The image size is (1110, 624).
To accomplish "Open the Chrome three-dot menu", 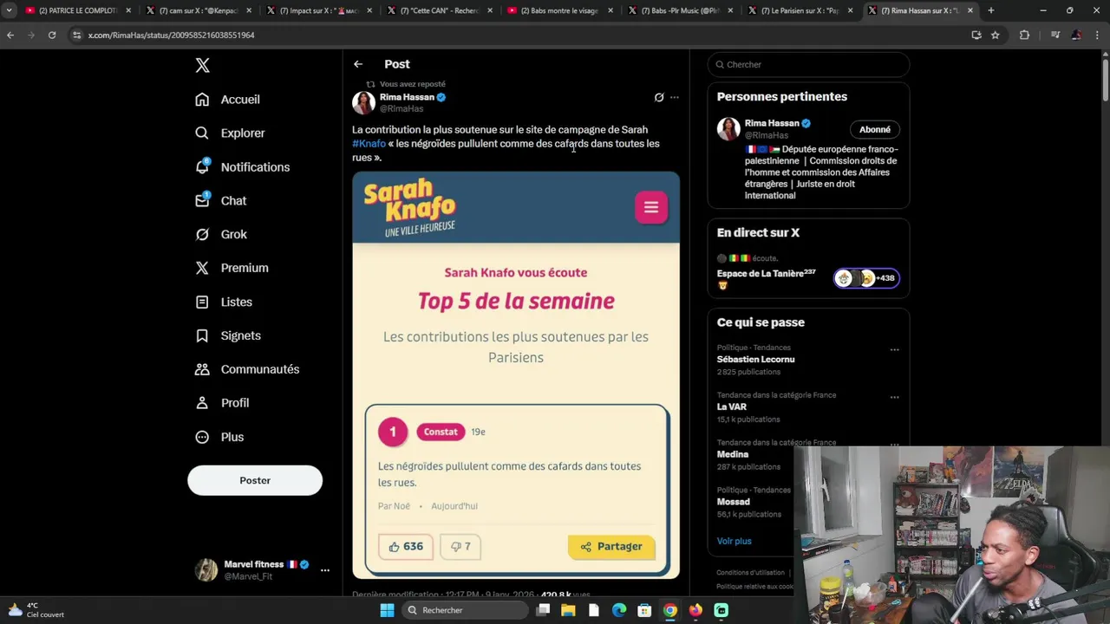I will coord(1097,35).
